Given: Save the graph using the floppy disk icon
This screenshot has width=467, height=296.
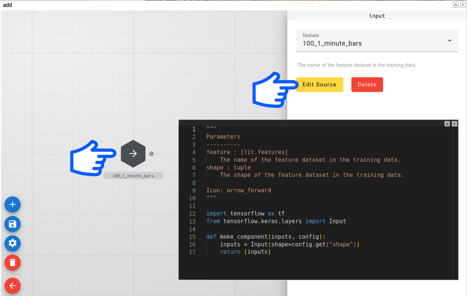Looking at the screenshot, I should click(x=12, y=224).
